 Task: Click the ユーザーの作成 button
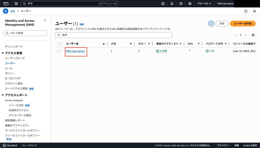pos(243,24)
